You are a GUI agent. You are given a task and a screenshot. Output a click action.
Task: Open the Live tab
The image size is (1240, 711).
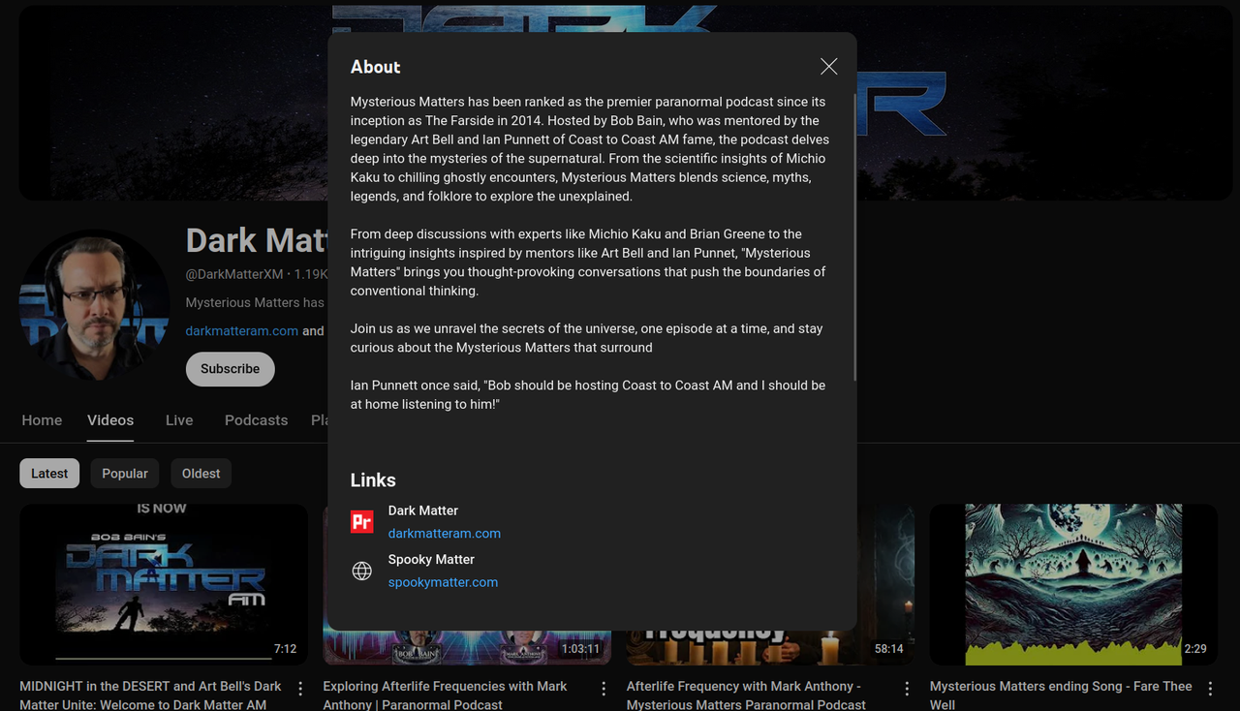coord(179,420)
